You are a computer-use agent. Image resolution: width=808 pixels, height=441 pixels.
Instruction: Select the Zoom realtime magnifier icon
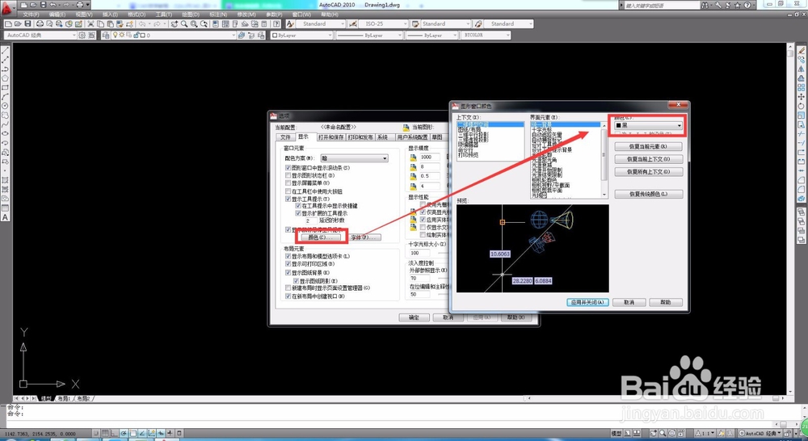[x=184, y=23]
